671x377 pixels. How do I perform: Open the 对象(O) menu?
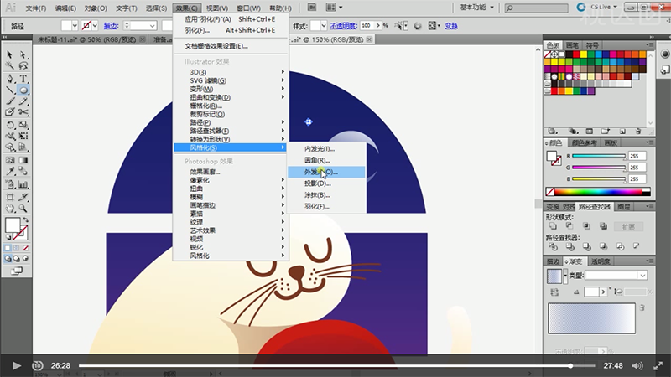[x=96, y=8]
